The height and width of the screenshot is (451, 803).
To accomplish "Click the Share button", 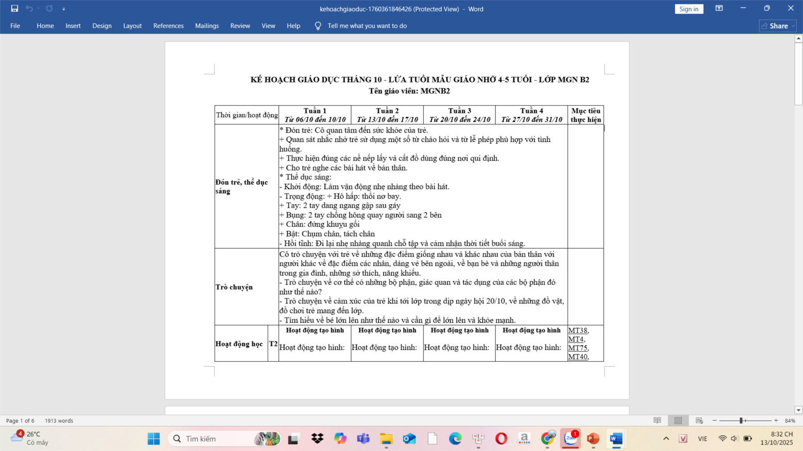I will [x=778, y=26].
